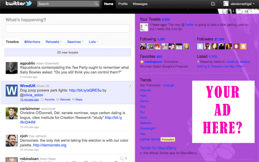The width and height of the screenshot is (259, 162).
Task: Open the cjoh username link
Action: pos(24,136)
